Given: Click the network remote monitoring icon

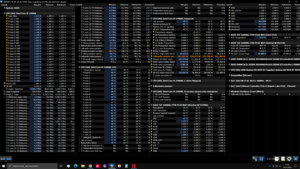Looking at the screenshot, I should click(255, 159).
